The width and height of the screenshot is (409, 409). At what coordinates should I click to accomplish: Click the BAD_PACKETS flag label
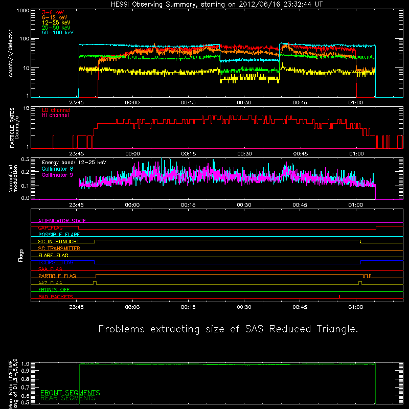tap(56, 297)
